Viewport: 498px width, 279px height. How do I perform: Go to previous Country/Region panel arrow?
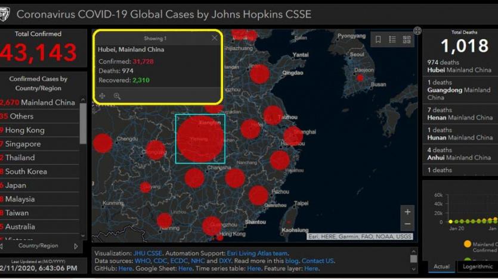pyautogui.click(x=2, y=246)
